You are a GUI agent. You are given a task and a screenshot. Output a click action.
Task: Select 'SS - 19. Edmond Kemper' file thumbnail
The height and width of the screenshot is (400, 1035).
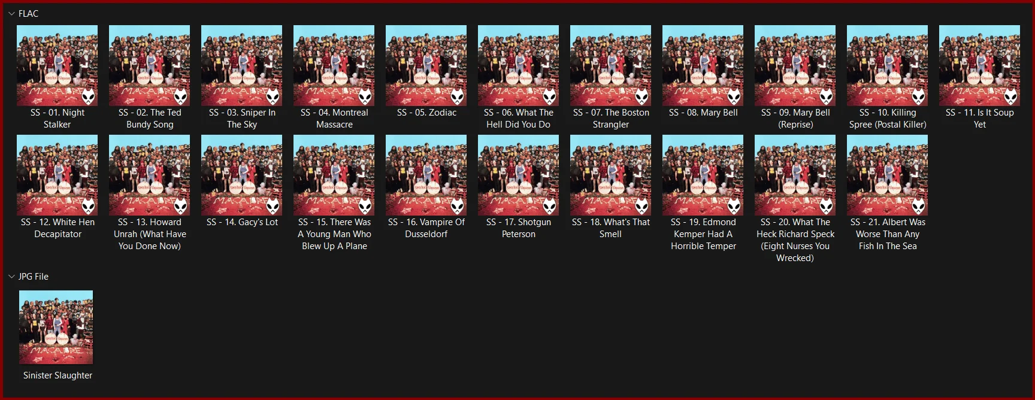(x=703, y=175)
